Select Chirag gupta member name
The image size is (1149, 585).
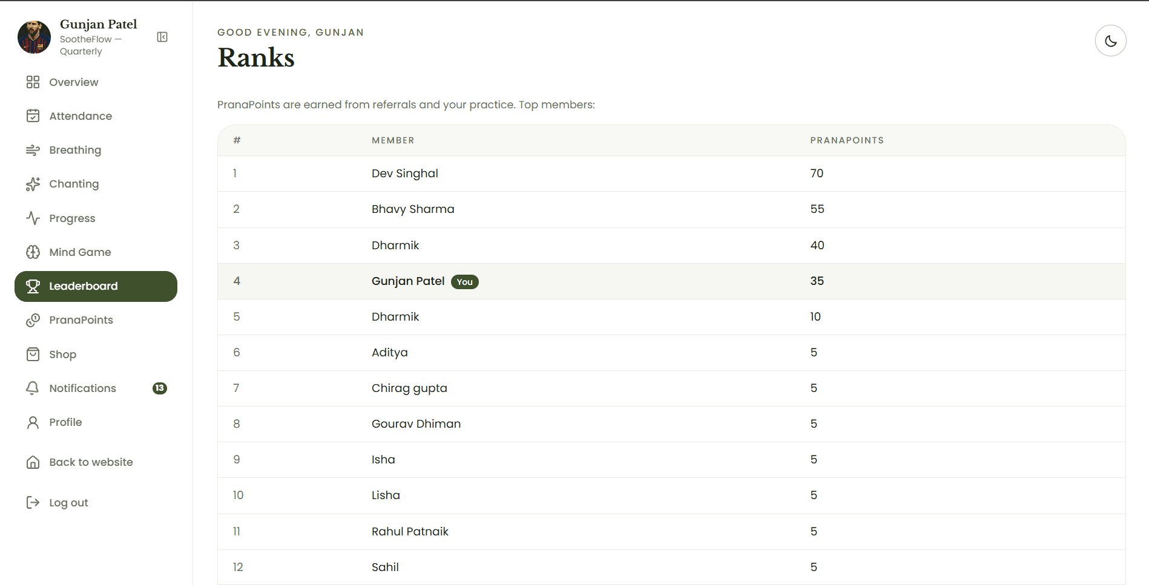click(x=409, y=388)
